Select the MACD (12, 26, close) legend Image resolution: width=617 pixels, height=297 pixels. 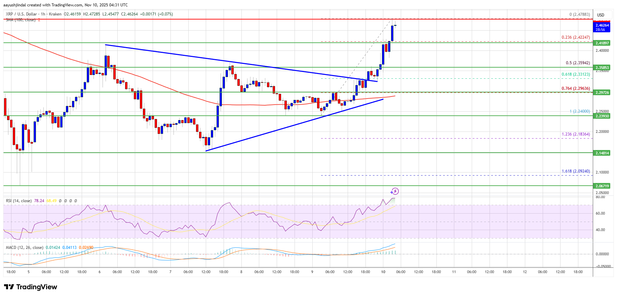point(25,248)
